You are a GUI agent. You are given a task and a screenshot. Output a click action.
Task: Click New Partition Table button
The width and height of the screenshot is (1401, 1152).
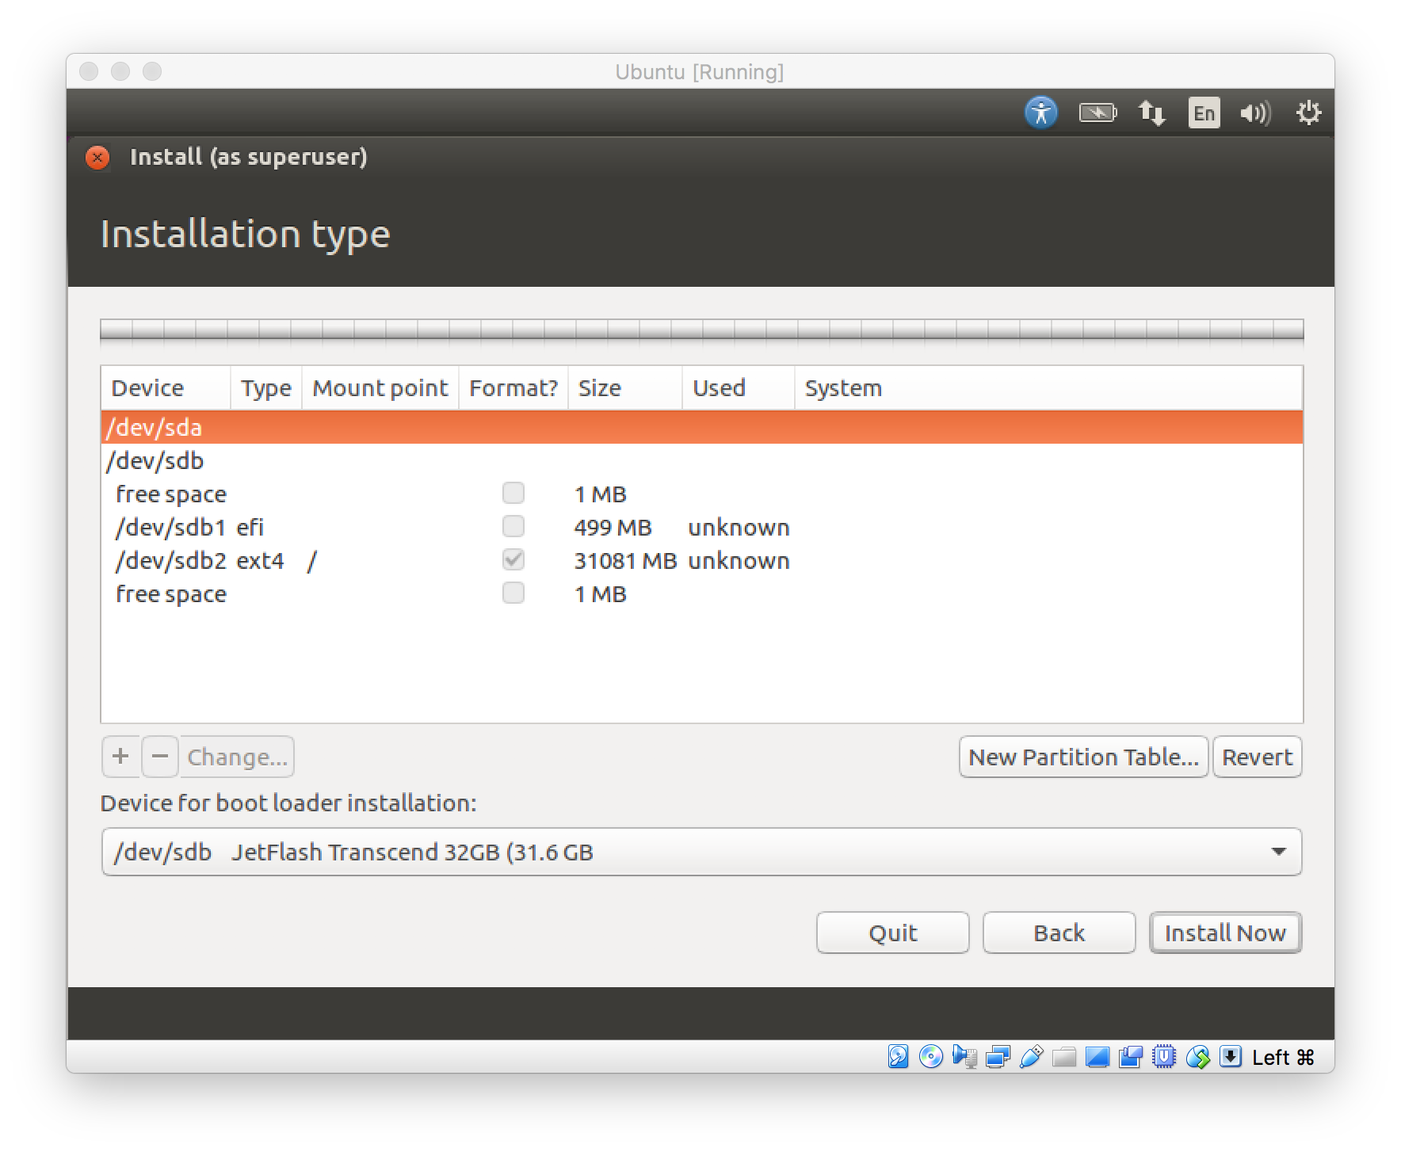pos(1083,757)
